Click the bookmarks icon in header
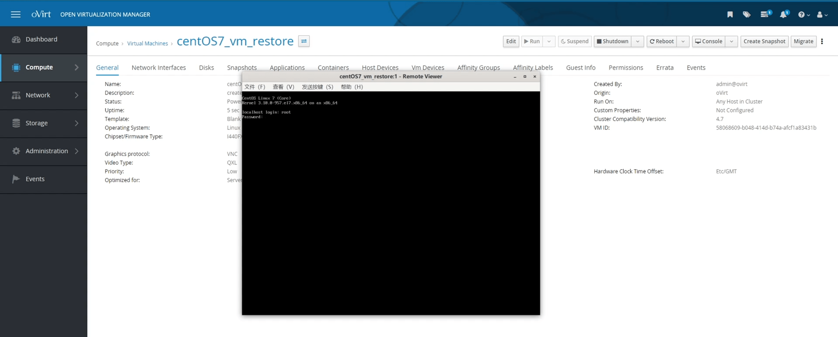The height and width of the screenshot is (337, 838). point(730,14)
